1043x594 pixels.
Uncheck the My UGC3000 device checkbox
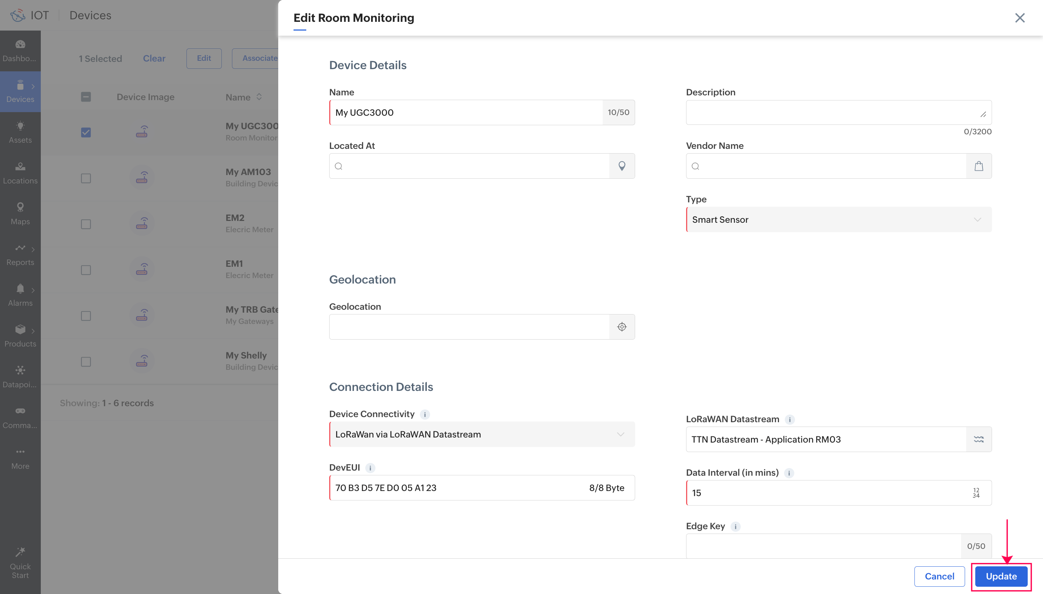(86, 132)
